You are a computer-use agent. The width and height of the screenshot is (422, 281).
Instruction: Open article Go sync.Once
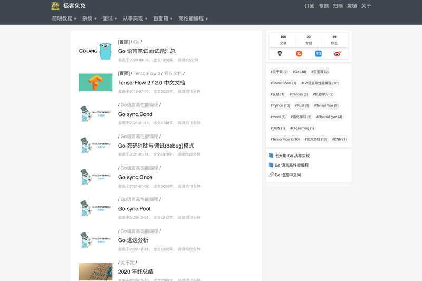coord(135,177)
